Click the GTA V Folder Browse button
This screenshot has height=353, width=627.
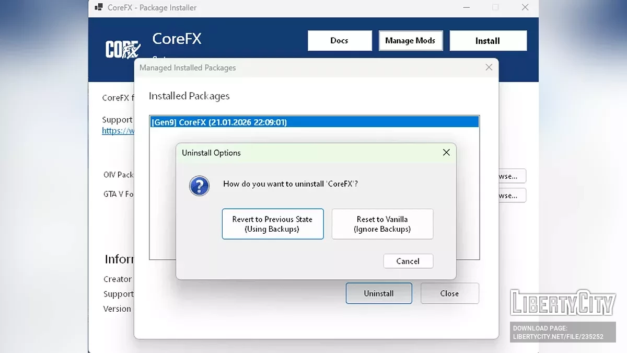[x=511, y=196]
